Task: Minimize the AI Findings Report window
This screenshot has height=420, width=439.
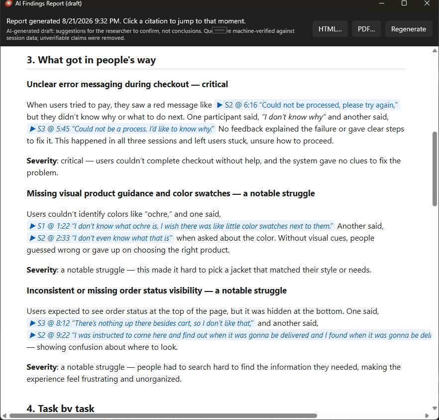Action: 382,3
